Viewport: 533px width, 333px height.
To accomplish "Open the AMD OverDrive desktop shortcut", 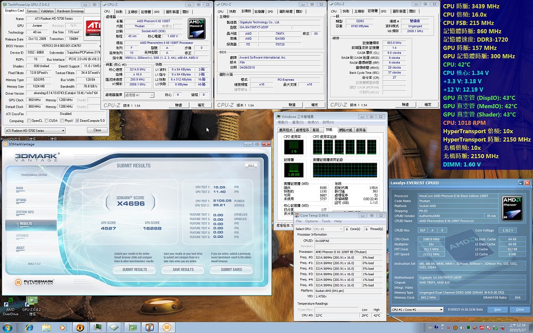I will [x=10, y=307].
